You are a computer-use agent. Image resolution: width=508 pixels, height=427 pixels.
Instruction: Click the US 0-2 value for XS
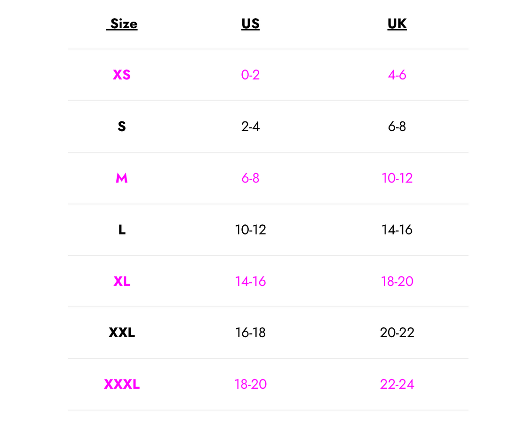(x=250, y=75)
